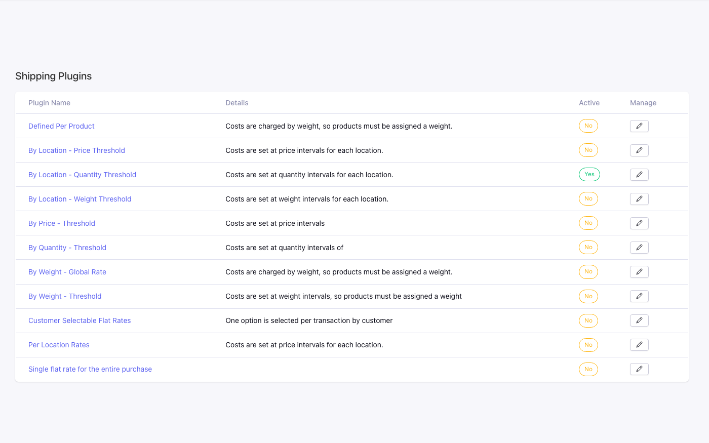709x443 pixels.
Task: Click No badge for By Location - Price Threshold
Action: click(x=588, y=150)
